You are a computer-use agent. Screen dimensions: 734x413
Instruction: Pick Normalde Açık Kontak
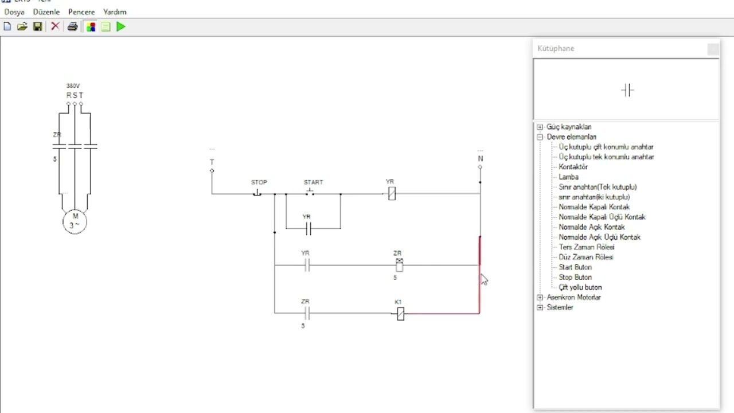click(592, 227)
